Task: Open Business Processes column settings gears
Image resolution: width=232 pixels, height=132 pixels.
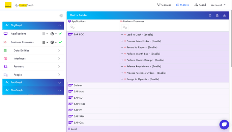Action: 125,27
